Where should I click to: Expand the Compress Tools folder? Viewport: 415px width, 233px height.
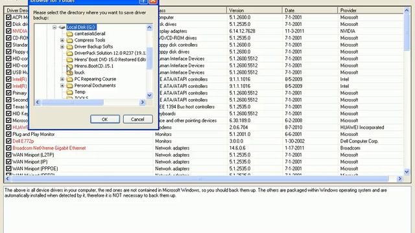(x=62, y=40)
